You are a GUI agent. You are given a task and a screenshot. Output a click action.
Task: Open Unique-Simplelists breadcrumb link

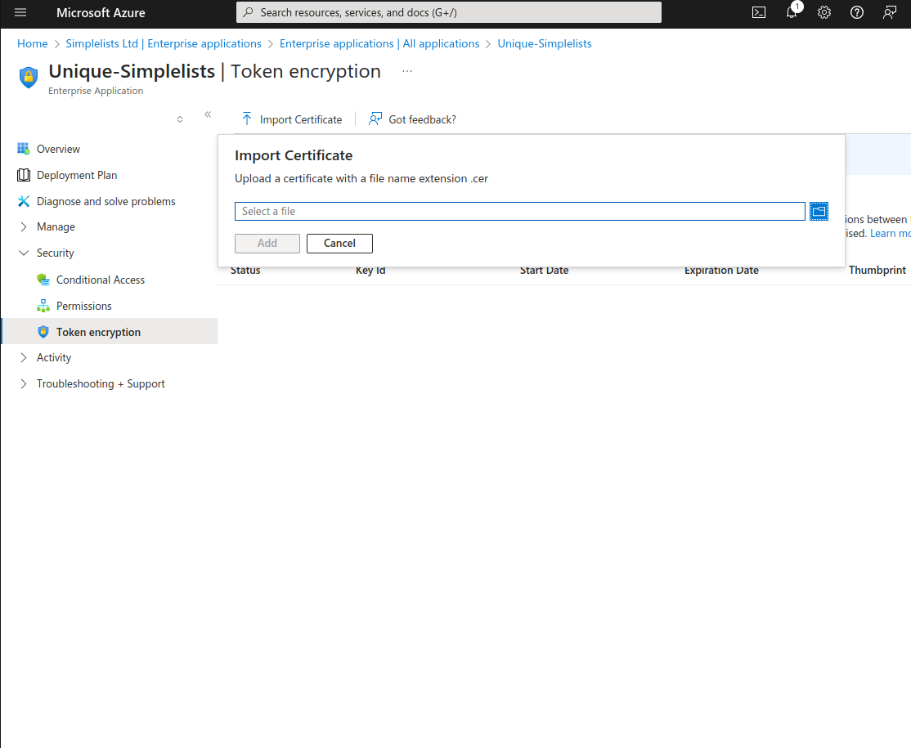coord(545,43)
